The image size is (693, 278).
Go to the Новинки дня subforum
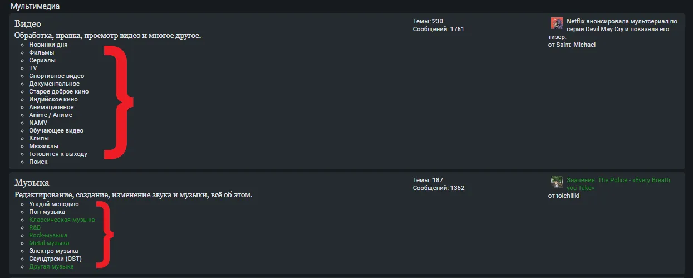pos(48,45)
